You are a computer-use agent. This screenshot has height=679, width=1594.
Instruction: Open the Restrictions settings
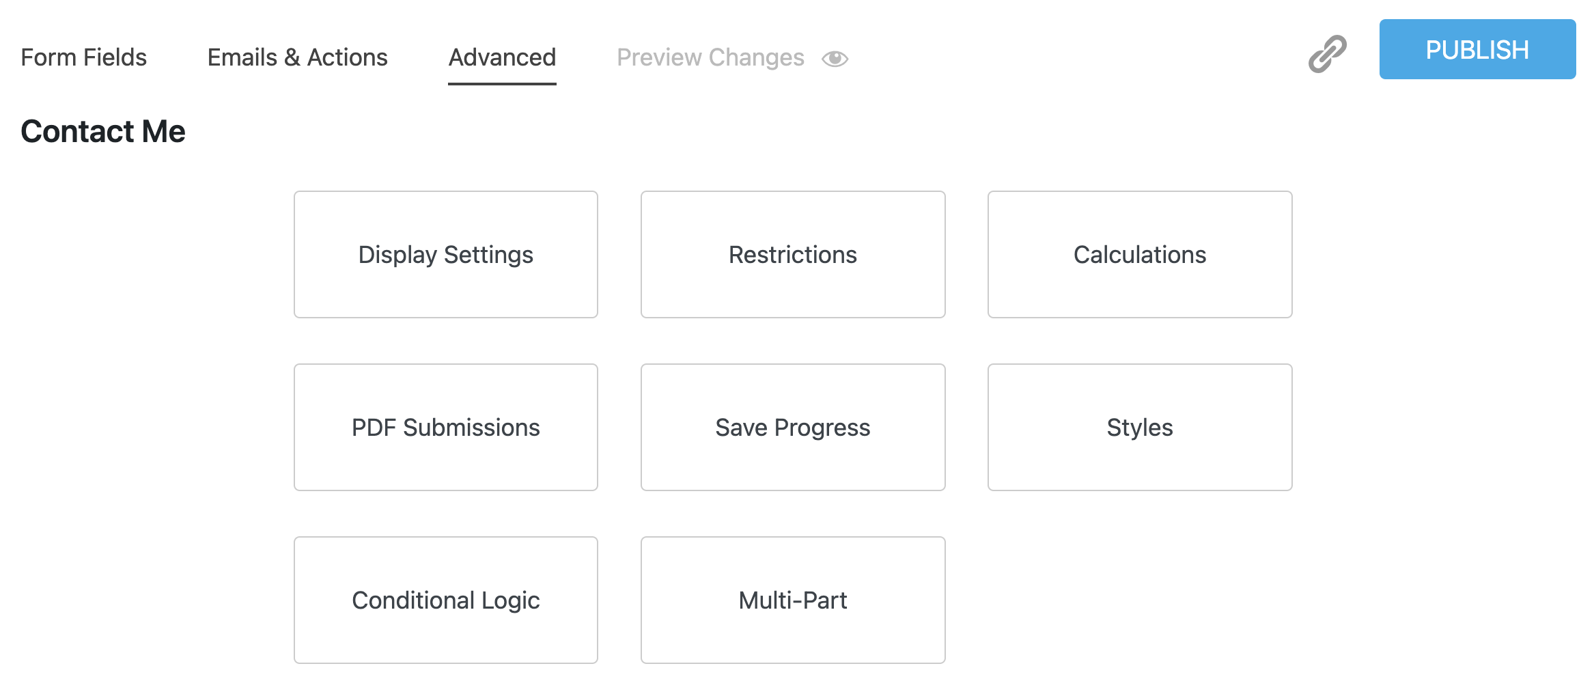tap(792, 254)
